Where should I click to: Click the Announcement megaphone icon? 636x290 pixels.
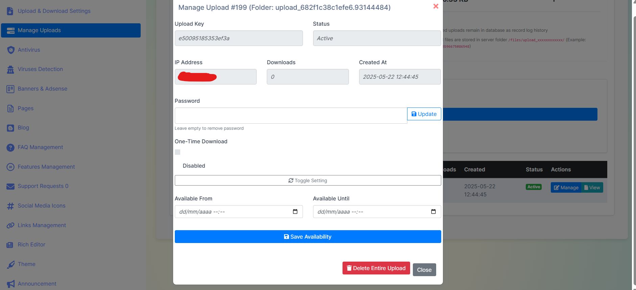click(x=10, y=284)
